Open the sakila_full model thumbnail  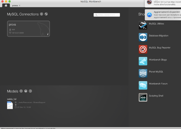[x=10, y=105]
